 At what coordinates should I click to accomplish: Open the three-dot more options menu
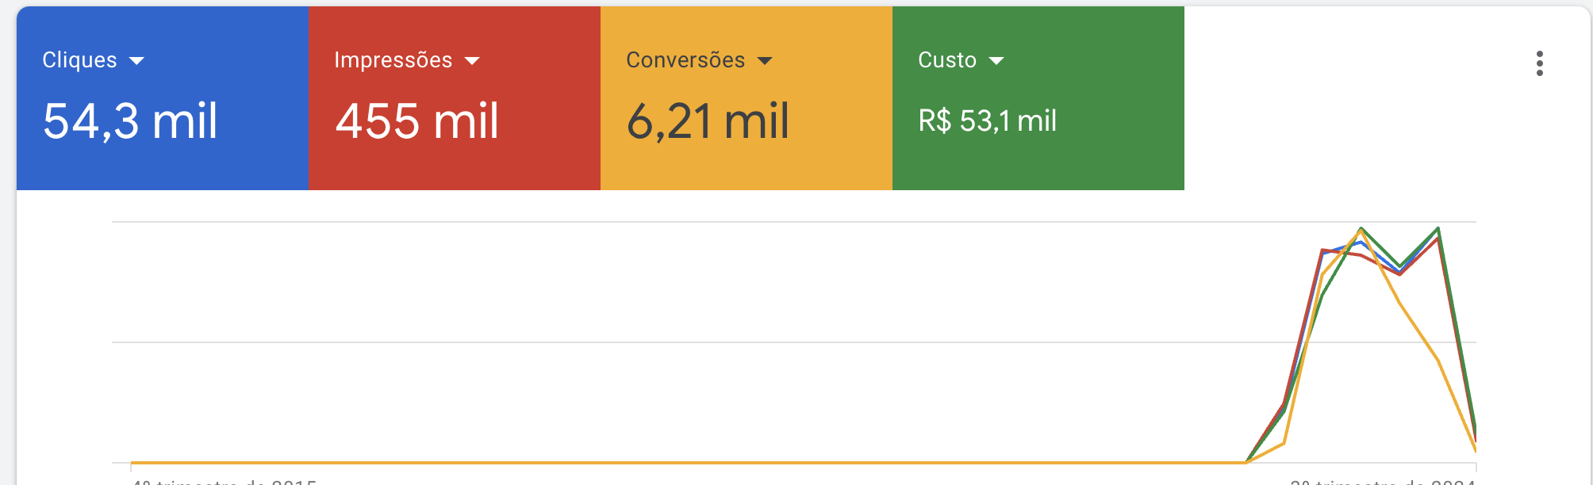tap(1539, 63)
